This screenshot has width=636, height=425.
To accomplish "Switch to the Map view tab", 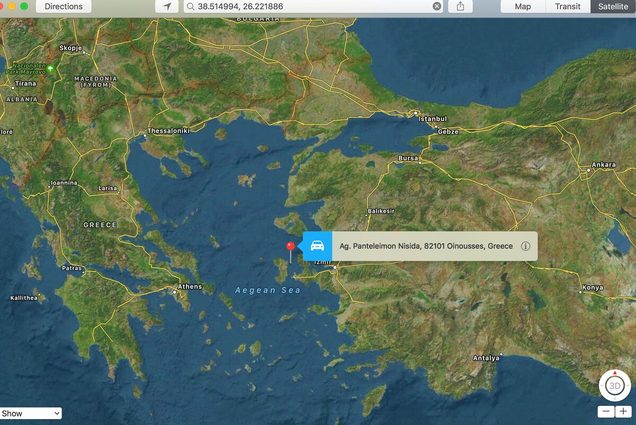I will click(x=523, y=6).
